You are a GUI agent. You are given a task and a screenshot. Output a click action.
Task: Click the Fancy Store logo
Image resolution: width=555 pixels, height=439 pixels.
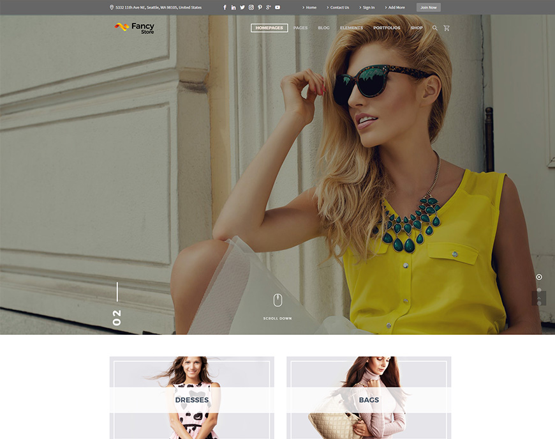134,28
